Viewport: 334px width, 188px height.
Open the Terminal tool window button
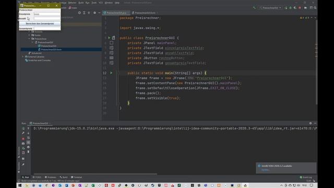[77, 177]
